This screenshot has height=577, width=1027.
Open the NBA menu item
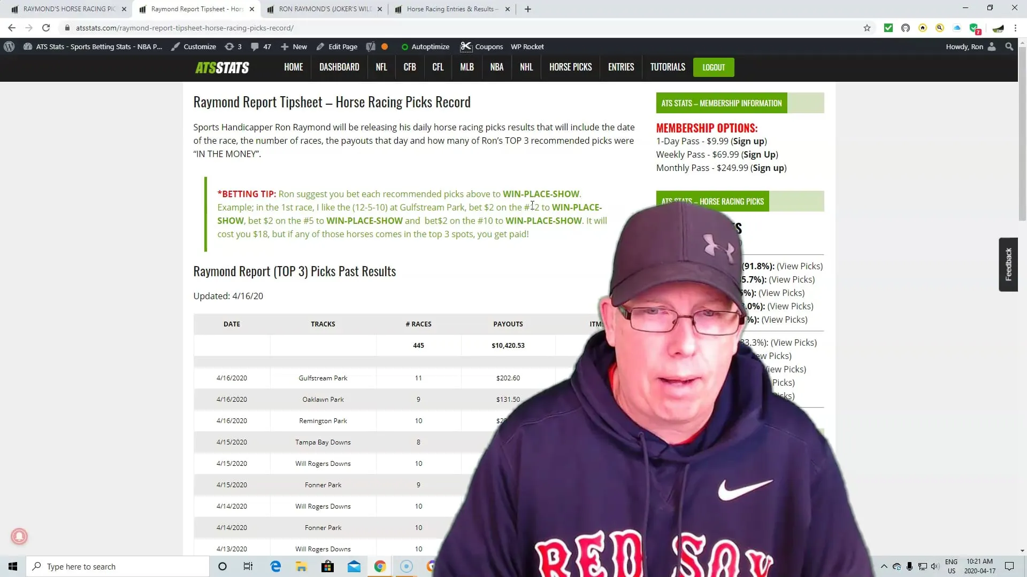pyautogui.click(x=497, y=67)
